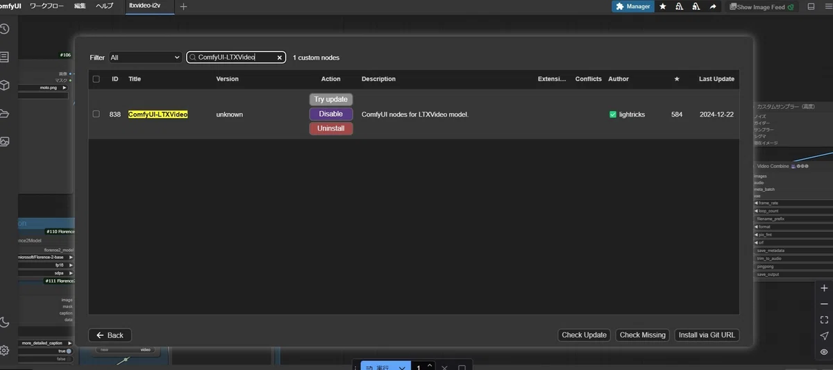Sort by the ID column header
Screen dimensions: 833x370
point(115,79)
